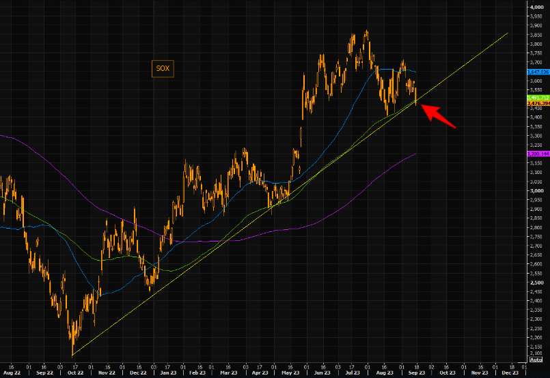This screenshot has height=378, width=550.
Task: Click the 3,000 price axis label
Action: click(x=536, y=190)
